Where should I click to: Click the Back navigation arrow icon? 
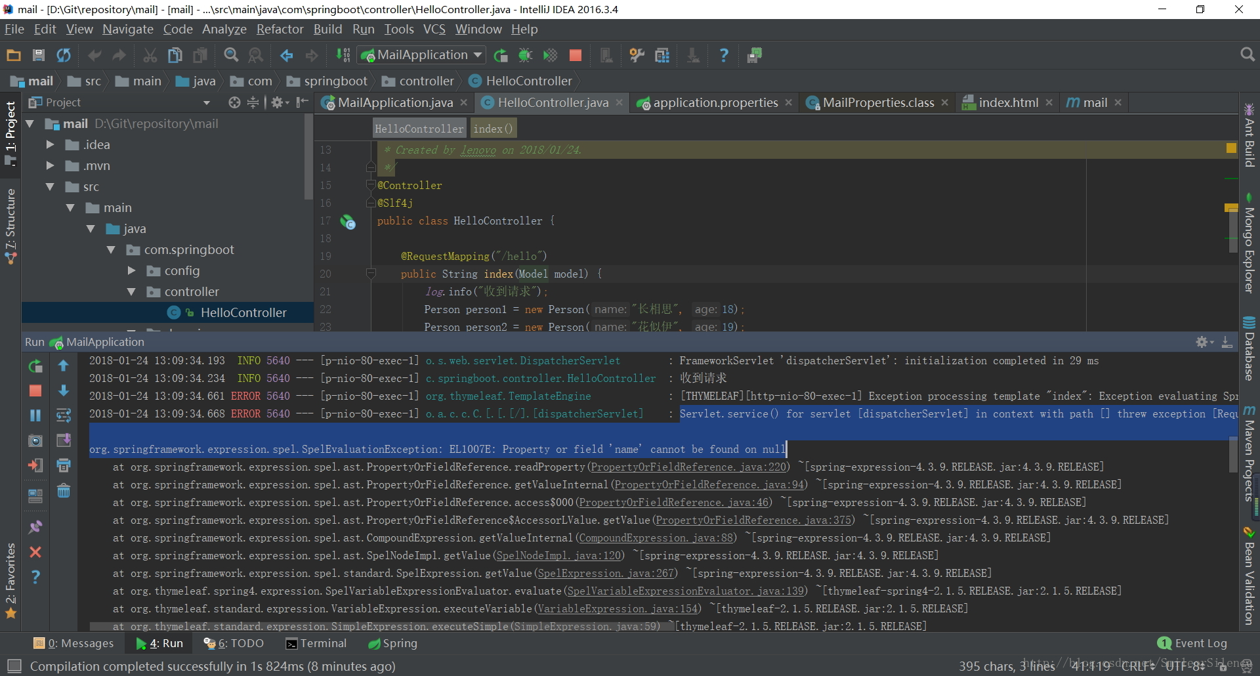click(287, 55)
